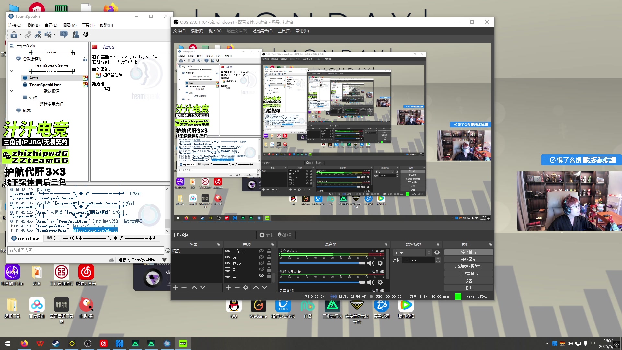Click the TeamSpeak disconnect toolbar icon
Image resolution: width=622 pixels, height=350 pixels.
coord(14,34)
